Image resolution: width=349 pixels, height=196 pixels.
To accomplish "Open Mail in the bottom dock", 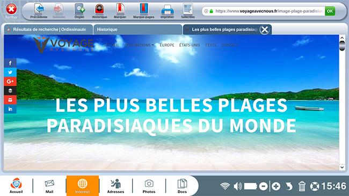I will [x=49, y=186].
